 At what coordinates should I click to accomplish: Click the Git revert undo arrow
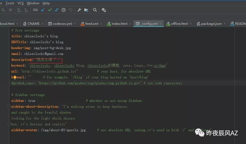pyautogui.click(x=70, y=10)
